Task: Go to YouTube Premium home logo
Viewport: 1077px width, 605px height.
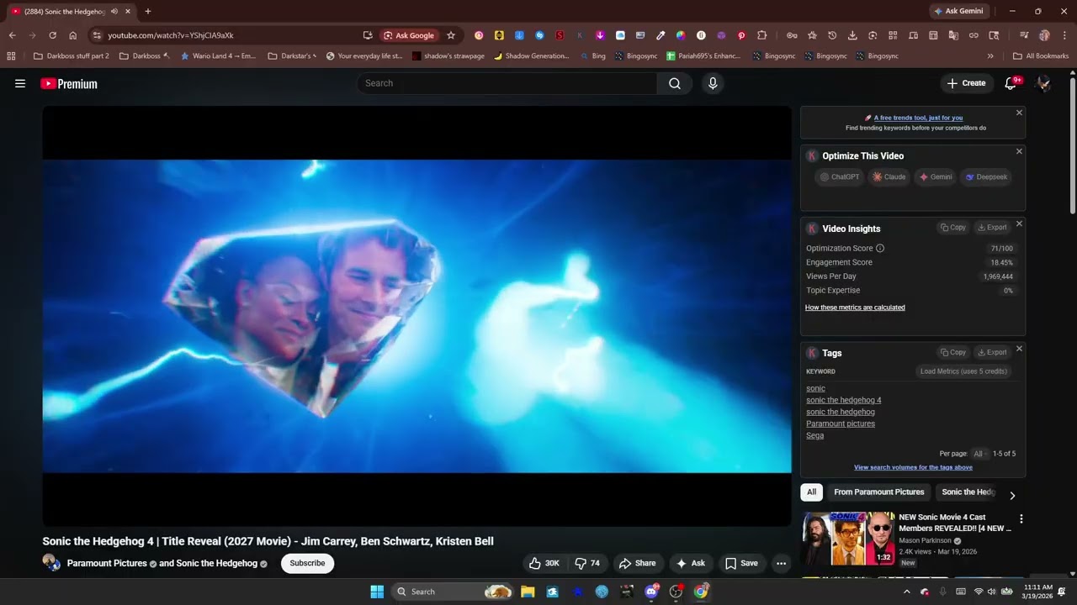Action: point(69,83)
